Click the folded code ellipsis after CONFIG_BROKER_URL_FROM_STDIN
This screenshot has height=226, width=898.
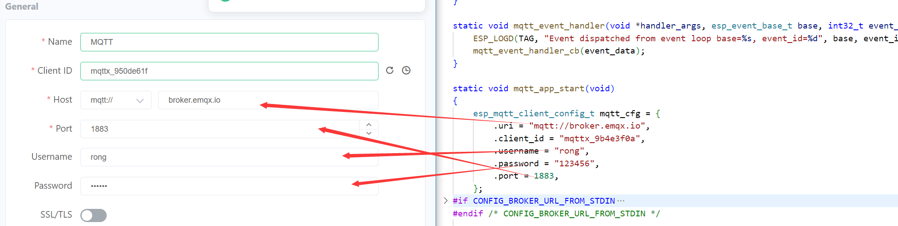tap(620, 201)
